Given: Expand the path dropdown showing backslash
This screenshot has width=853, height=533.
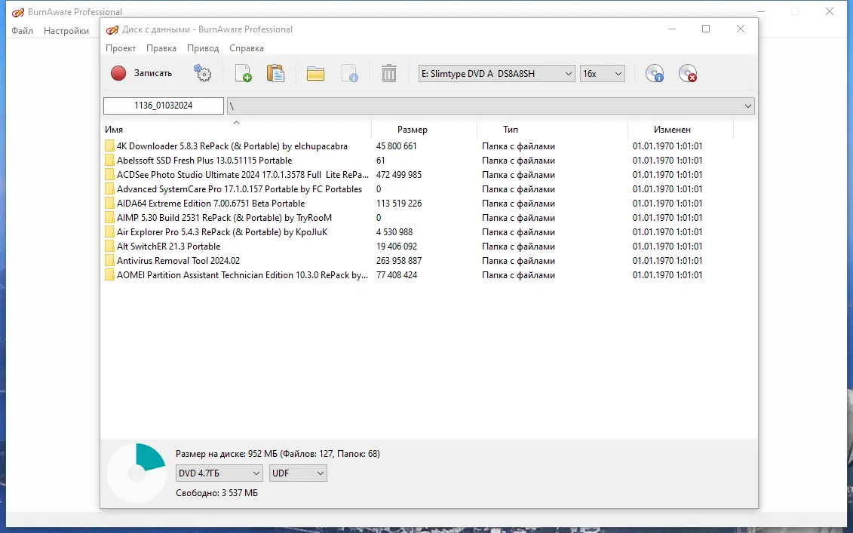Looking at the screenshot, I should tap(748, 106).
